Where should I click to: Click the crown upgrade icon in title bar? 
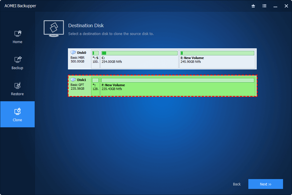(x=253, y=6)
